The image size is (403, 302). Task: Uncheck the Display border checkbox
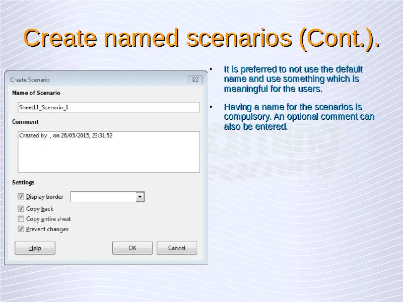click(21, 197)
